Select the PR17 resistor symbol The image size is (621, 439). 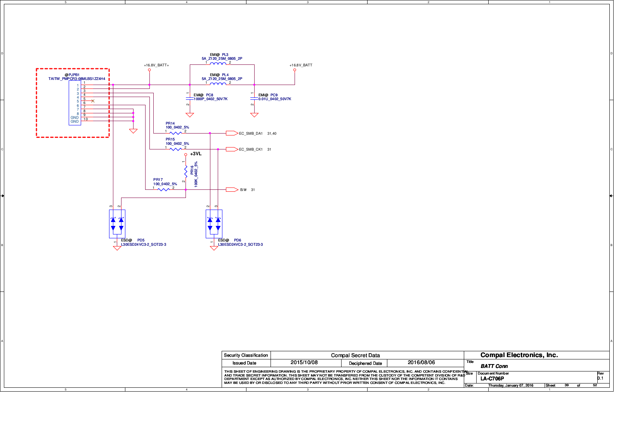pyautogui.click(x=163, y=189)
